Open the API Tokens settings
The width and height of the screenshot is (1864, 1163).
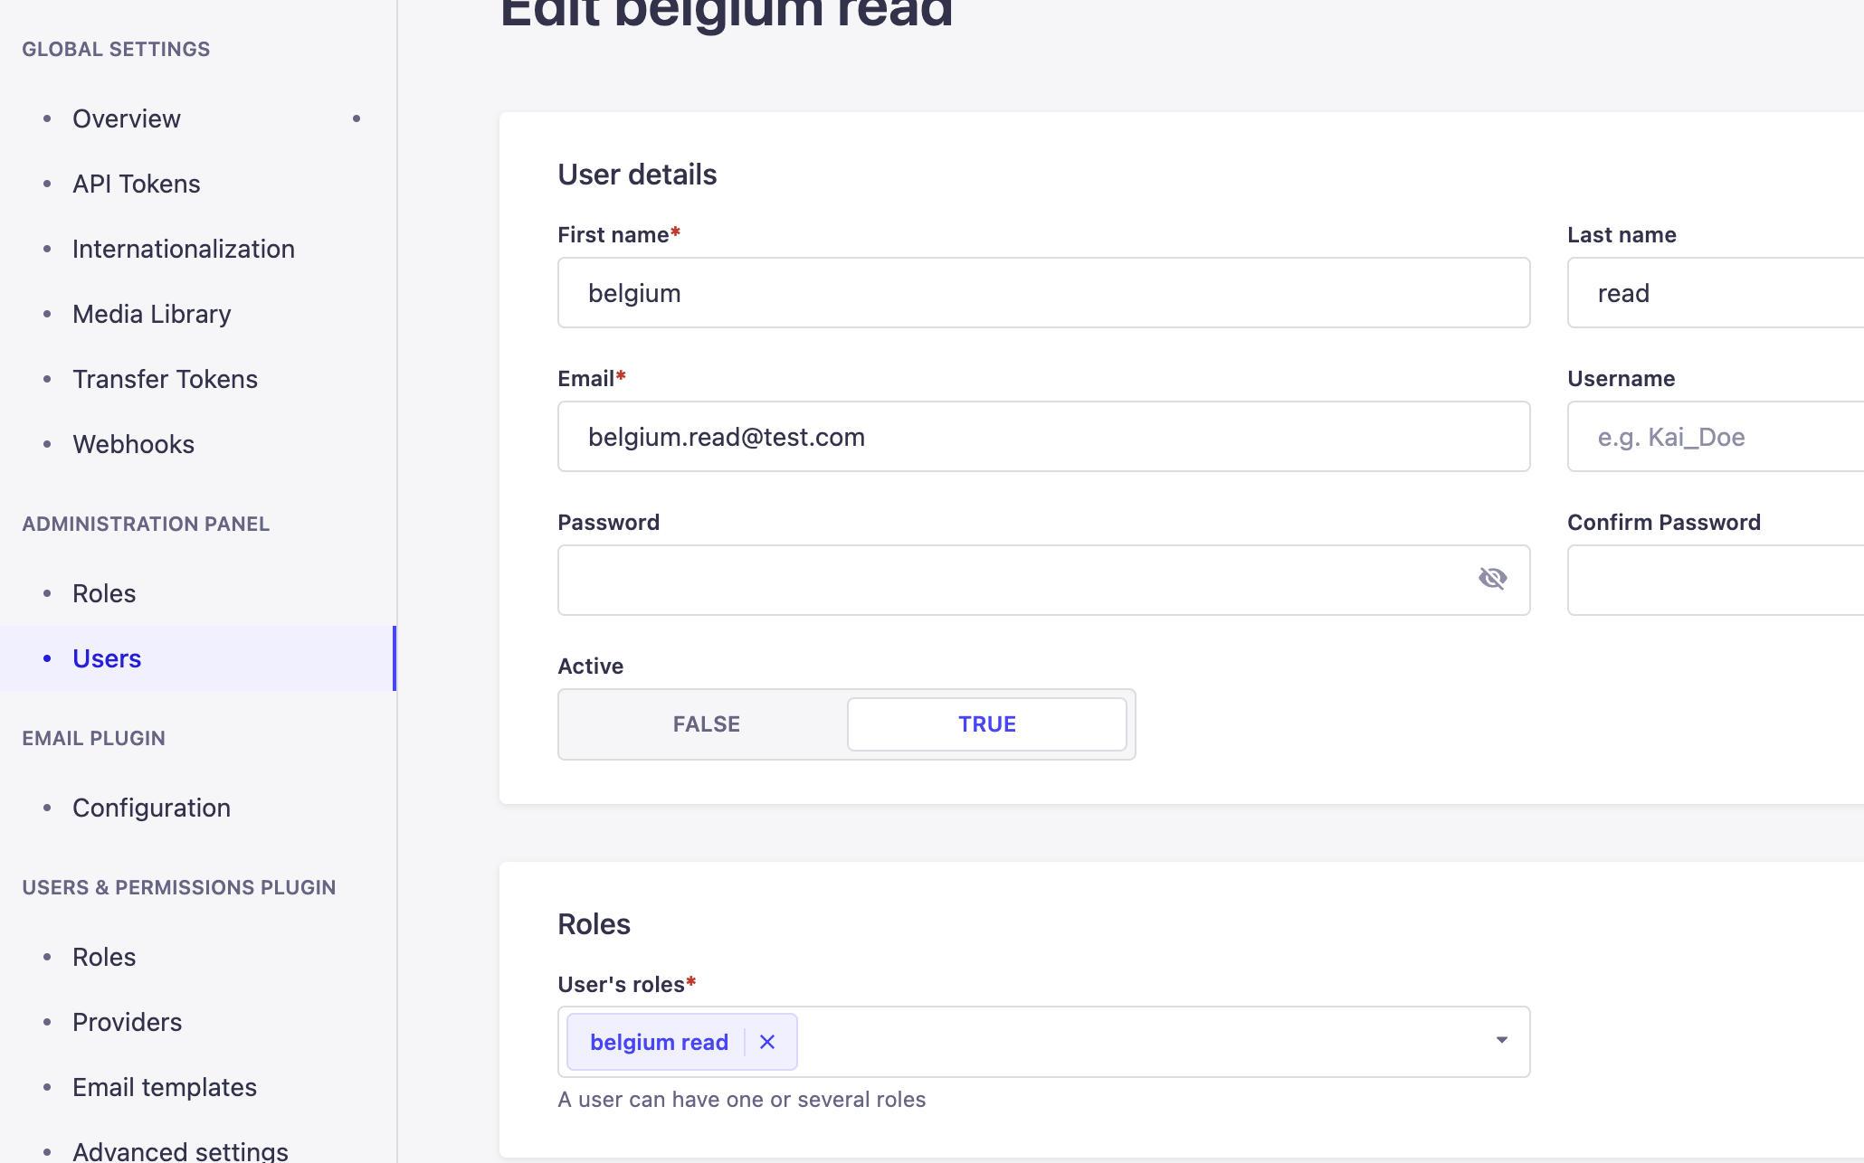[x=136, y=183]
